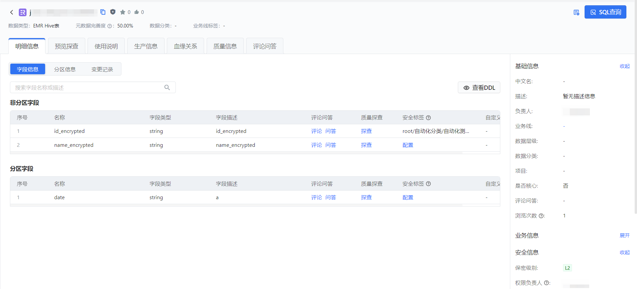
Task: Click the horizontal scrollbar under non-partition table
Action: coord(236,153)
